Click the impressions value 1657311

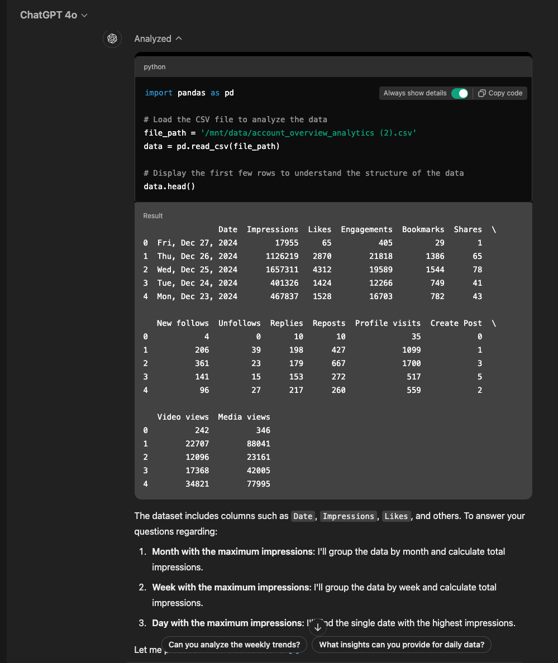282,270
